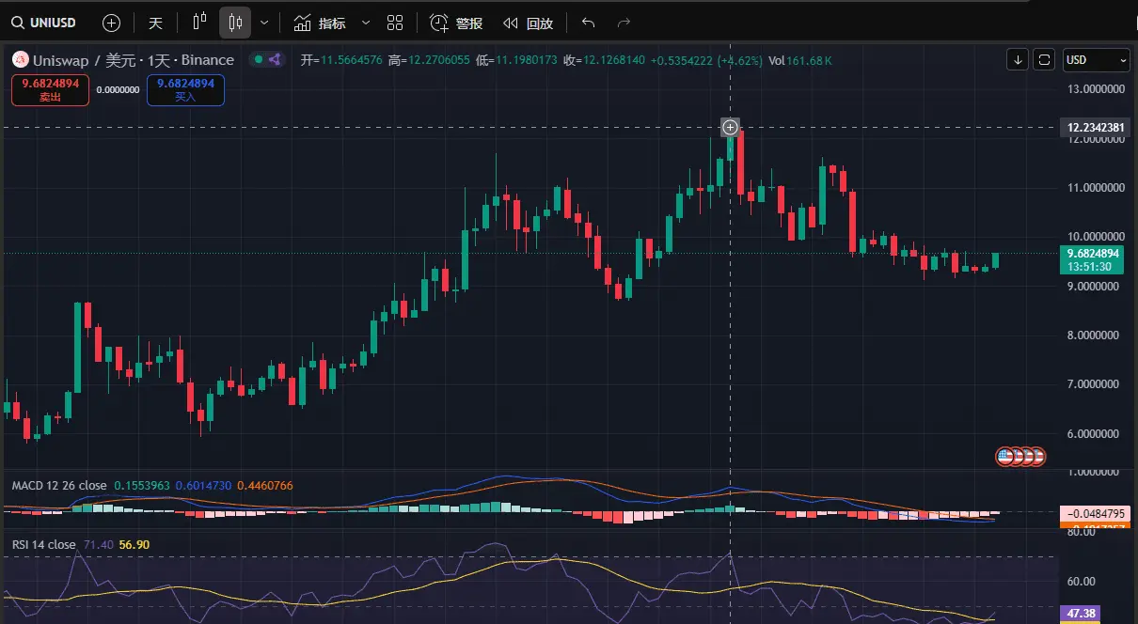Click MACD 12 26 close indicator title
This screenshot has height=624, width=1138.
(x=58, y=486)
